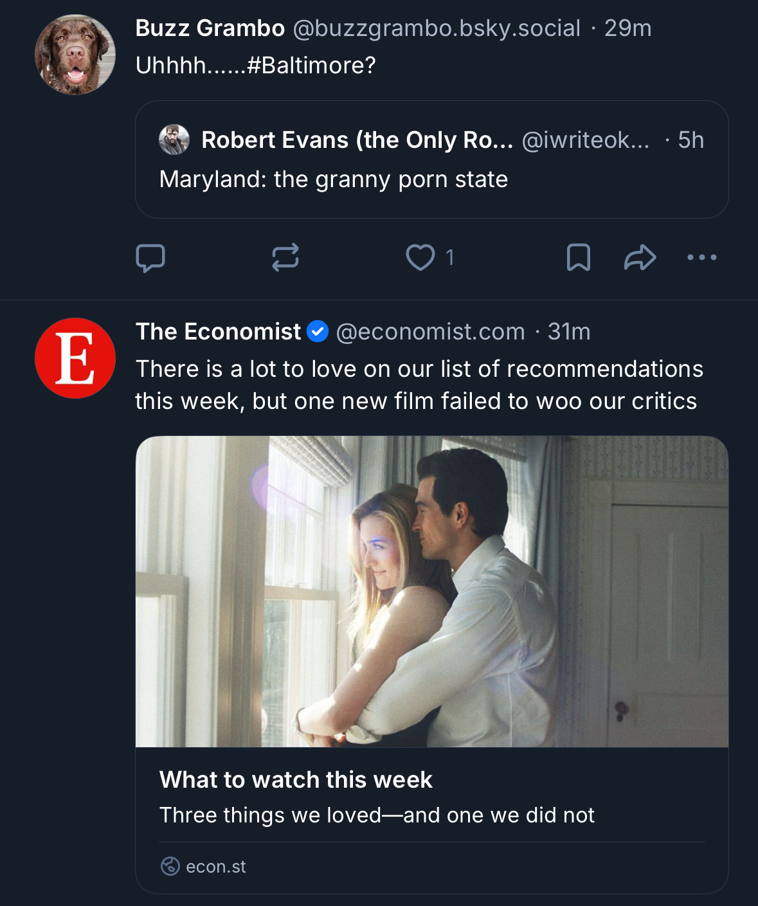Open the #Baltimore hashtag

click(311, 66)
